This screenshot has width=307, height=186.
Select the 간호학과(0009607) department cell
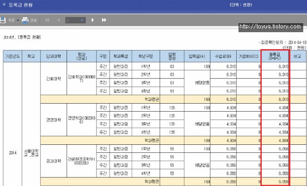(82, 79)
